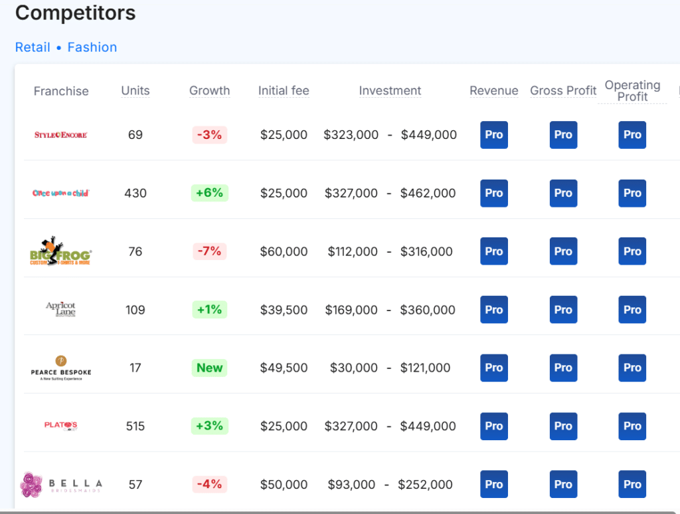Sort by the Units column header

(135, 90)
